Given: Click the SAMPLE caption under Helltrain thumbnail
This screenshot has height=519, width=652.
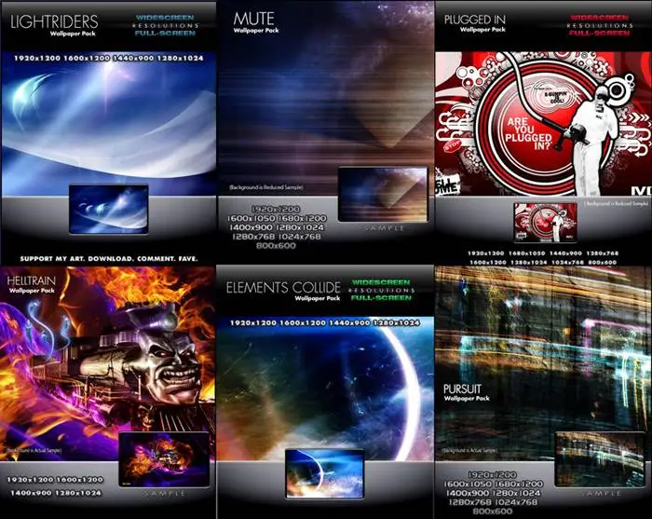Looking at the screenshot, I should point(165,493).
